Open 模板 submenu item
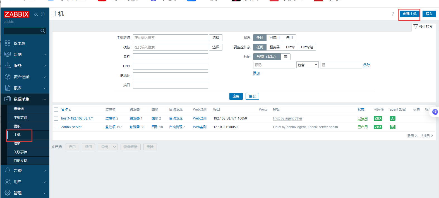This screenshot has width=439, height=198. pos(28,126)
